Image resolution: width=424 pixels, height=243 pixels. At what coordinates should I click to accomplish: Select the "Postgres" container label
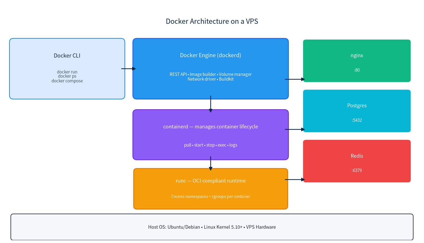(x=357, y=105)
